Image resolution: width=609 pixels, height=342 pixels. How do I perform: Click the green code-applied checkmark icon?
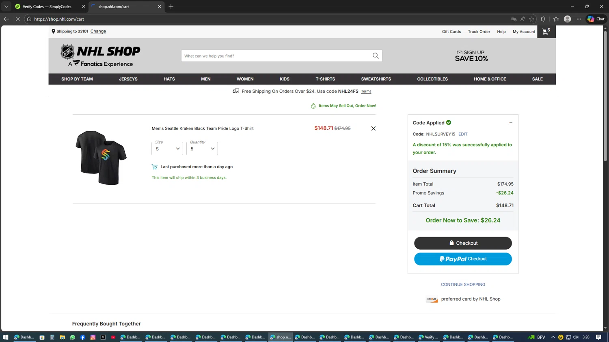(x=449, y=122)
